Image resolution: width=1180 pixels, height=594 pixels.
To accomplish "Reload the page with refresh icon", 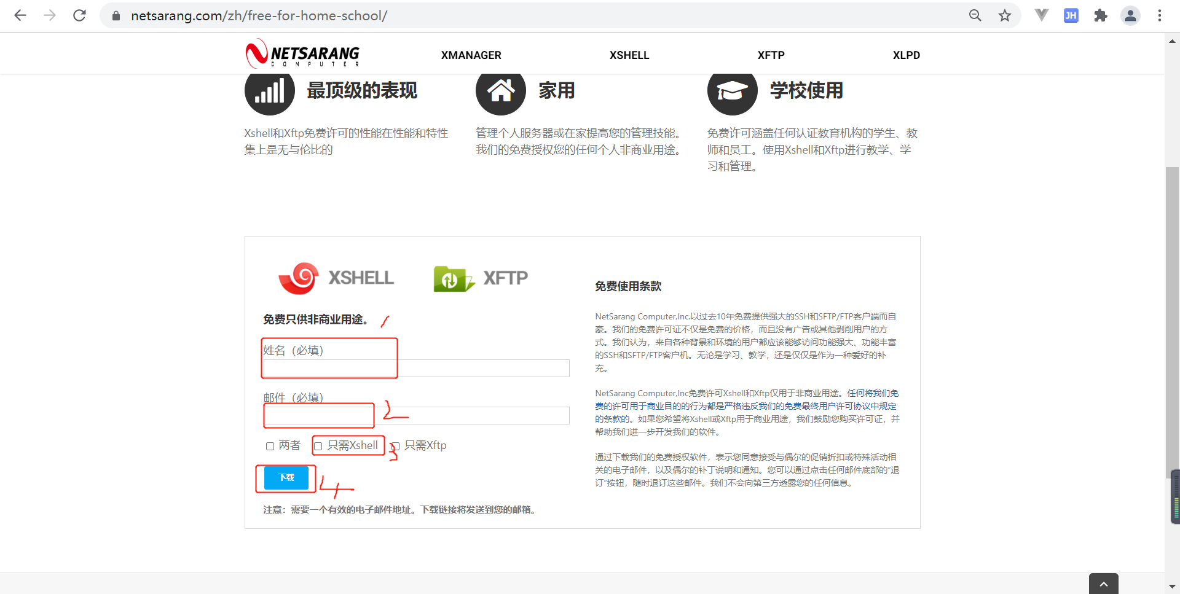I will click(79, 15).
